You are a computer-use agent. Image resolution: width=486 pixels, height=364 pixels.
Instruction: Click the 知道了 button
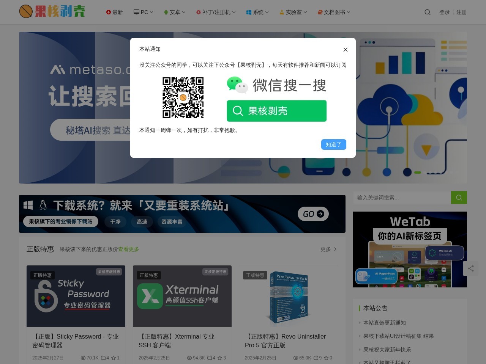tap(333, 144)
